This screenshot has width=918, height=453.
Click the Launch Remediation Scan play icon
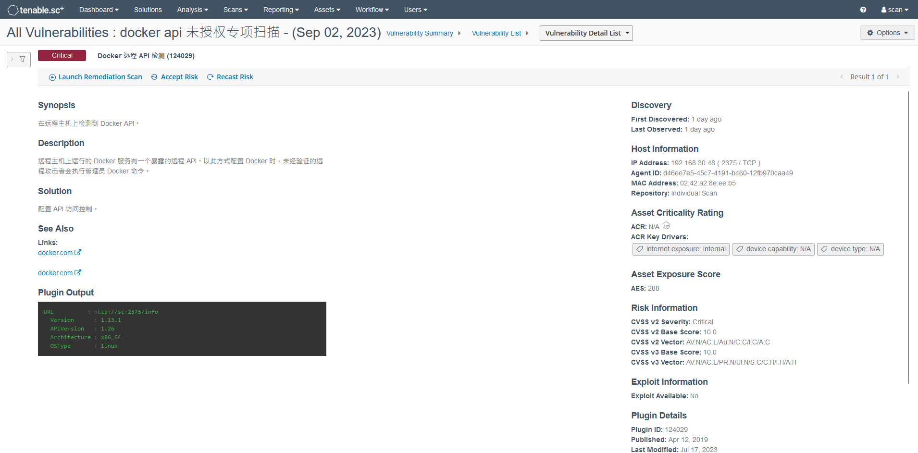pyautogui.click(x=52, y=77)
